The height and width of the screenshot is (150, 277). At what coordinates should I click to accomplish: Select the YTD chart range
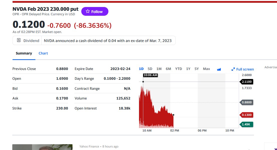(178, 69)
